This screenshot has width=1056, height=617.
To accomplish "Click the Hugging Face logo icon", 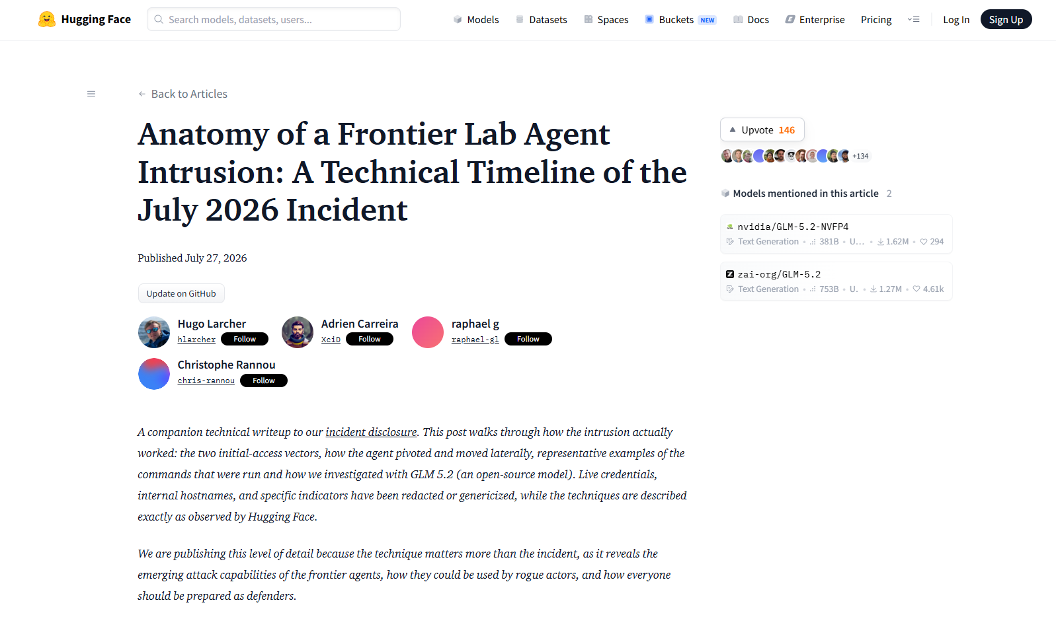I will pyautogui.click(x=46, y=19).
